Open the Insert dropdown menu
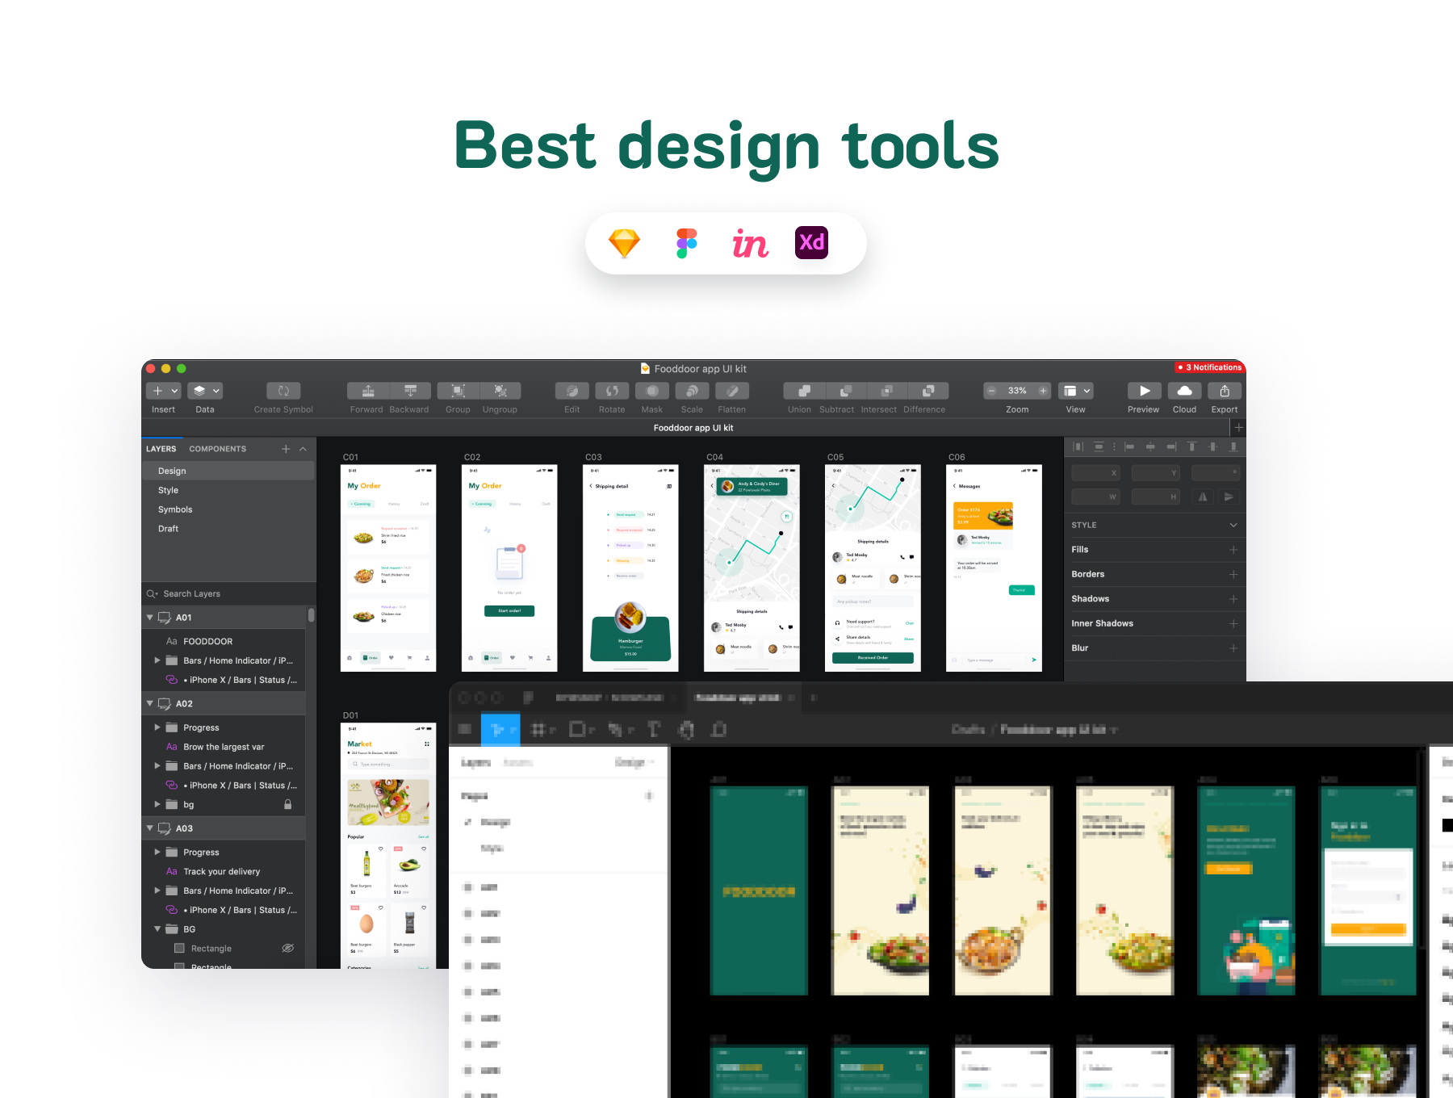Viewport: 1453px width, 1098px height. [164, 391]
